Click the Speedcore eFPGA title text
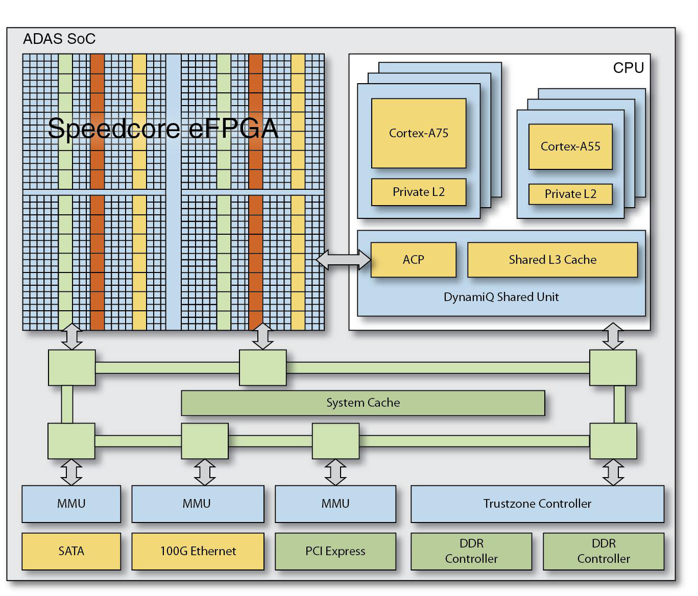Image resolution: width=698 pixels, height=596 pixels. [163, 128]
